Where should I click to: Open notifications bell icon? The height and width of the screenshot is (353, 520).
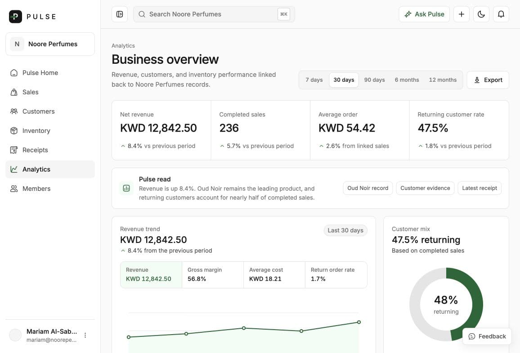click(501, 14)
